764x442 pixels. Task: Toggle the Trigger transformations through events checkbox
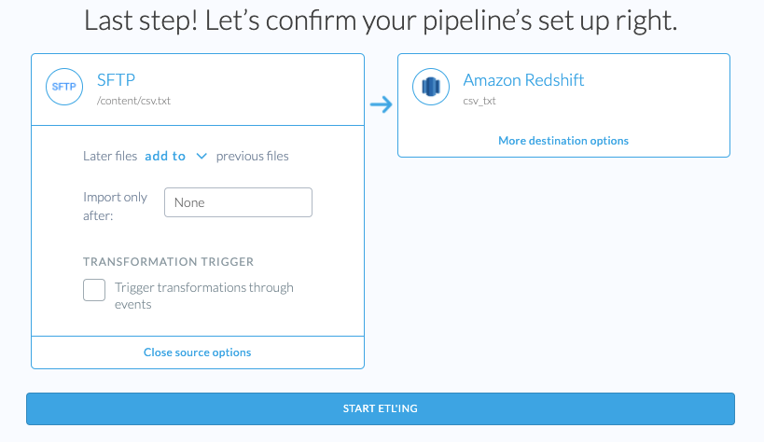pyautogui.click(x=94, y=290)
